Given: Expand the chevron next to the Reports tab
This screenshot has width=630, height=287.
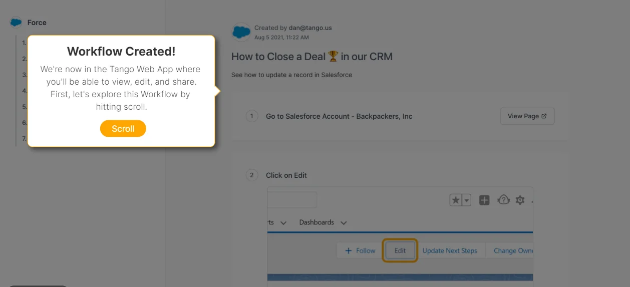Looking at the screenshot, I should click(283, 223).
